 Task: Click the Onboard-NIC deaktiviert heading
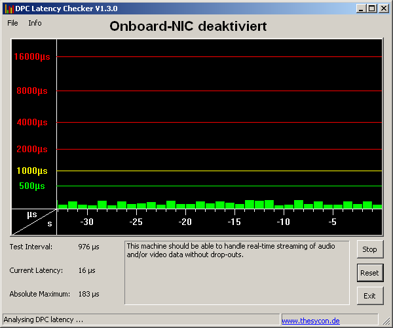point(188,26)
